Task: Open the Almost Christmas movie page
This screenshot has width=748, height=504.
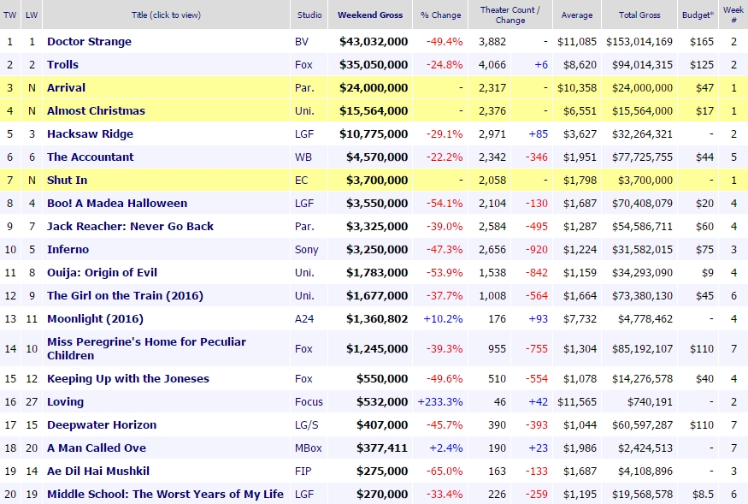Action: pos(96,111)
